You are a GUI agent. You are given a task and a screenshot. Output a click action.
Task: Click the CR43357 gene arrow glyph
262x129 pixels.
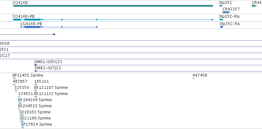[x=227, y=12]
